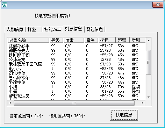Click distance 48m in 公孙乌龙 row

[121, 59]
